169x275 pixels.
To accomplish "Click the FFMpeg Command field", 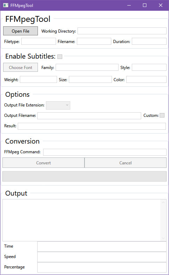I will (x=105, y=152).
